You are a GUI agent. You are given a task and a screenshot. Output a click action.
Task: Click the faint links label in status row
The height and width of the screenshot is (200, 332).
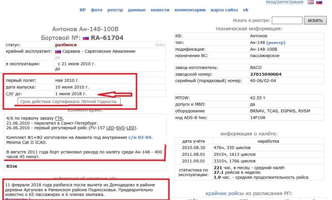pos(160,45)
